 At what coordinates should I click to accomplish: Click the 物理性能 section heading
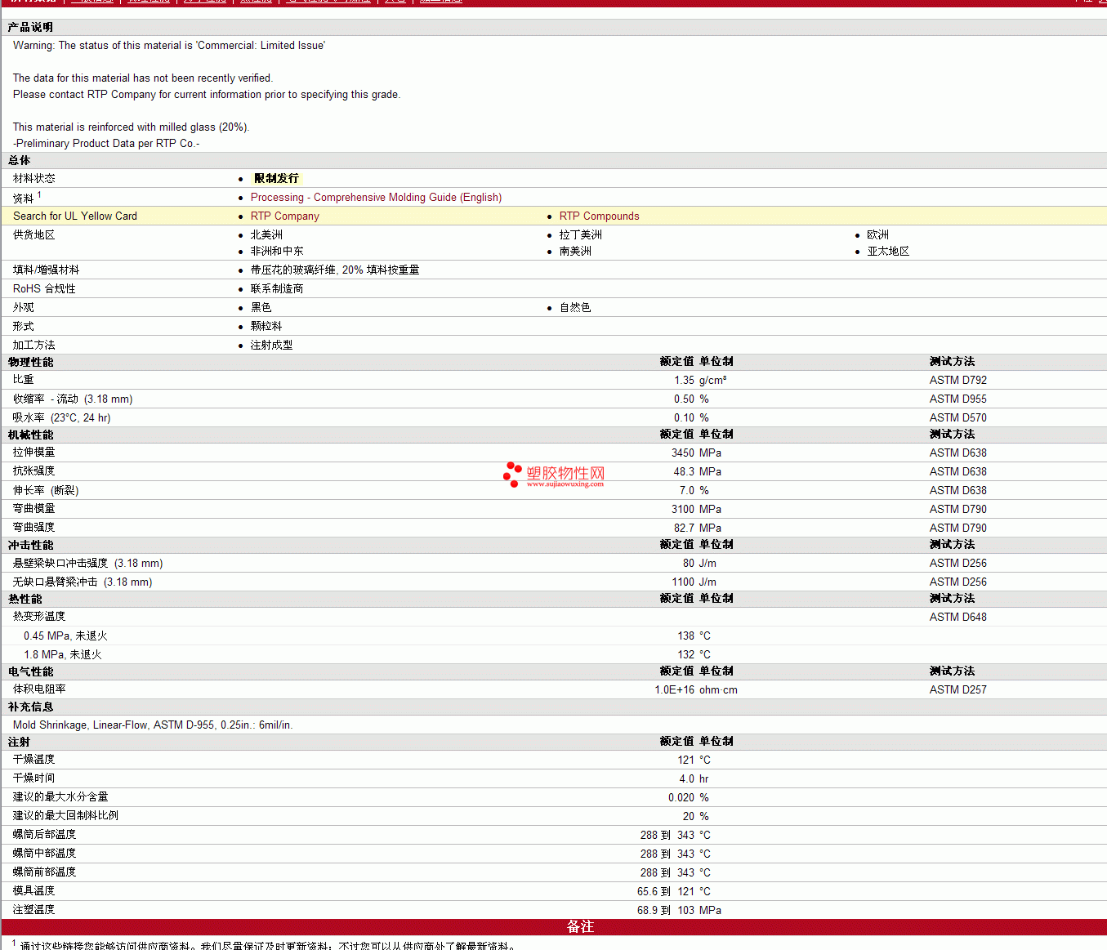30,362
